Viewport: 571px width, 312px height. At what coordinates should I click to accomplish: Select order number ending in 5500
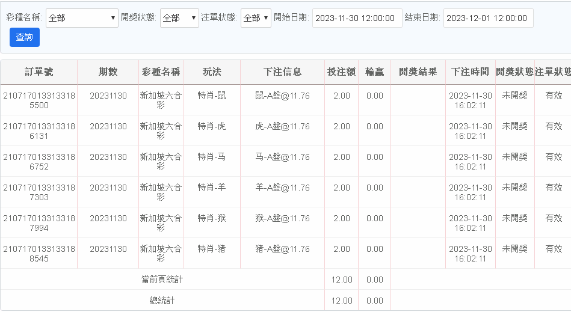(39, 100)
